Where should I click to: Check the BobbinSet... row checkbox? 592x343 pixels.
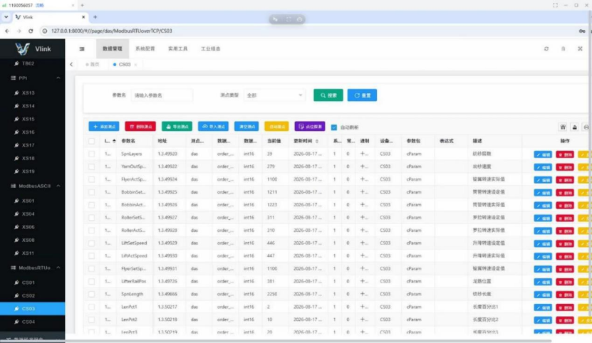pyautogui.click(x=91, y=192)
